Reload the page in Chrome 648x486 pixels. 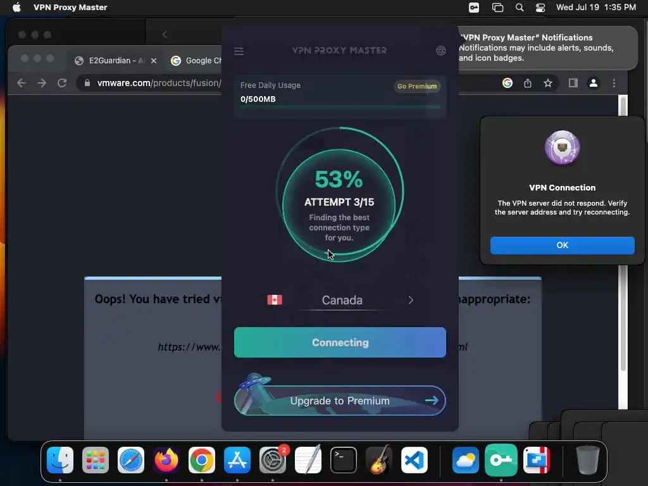62,83
